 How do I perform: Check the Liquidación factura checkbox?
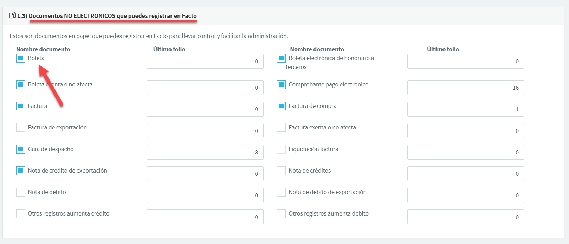point(281,149)
